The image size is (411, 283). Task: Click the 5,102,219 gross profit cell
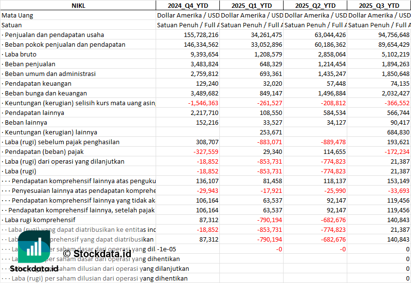[394, 54]
